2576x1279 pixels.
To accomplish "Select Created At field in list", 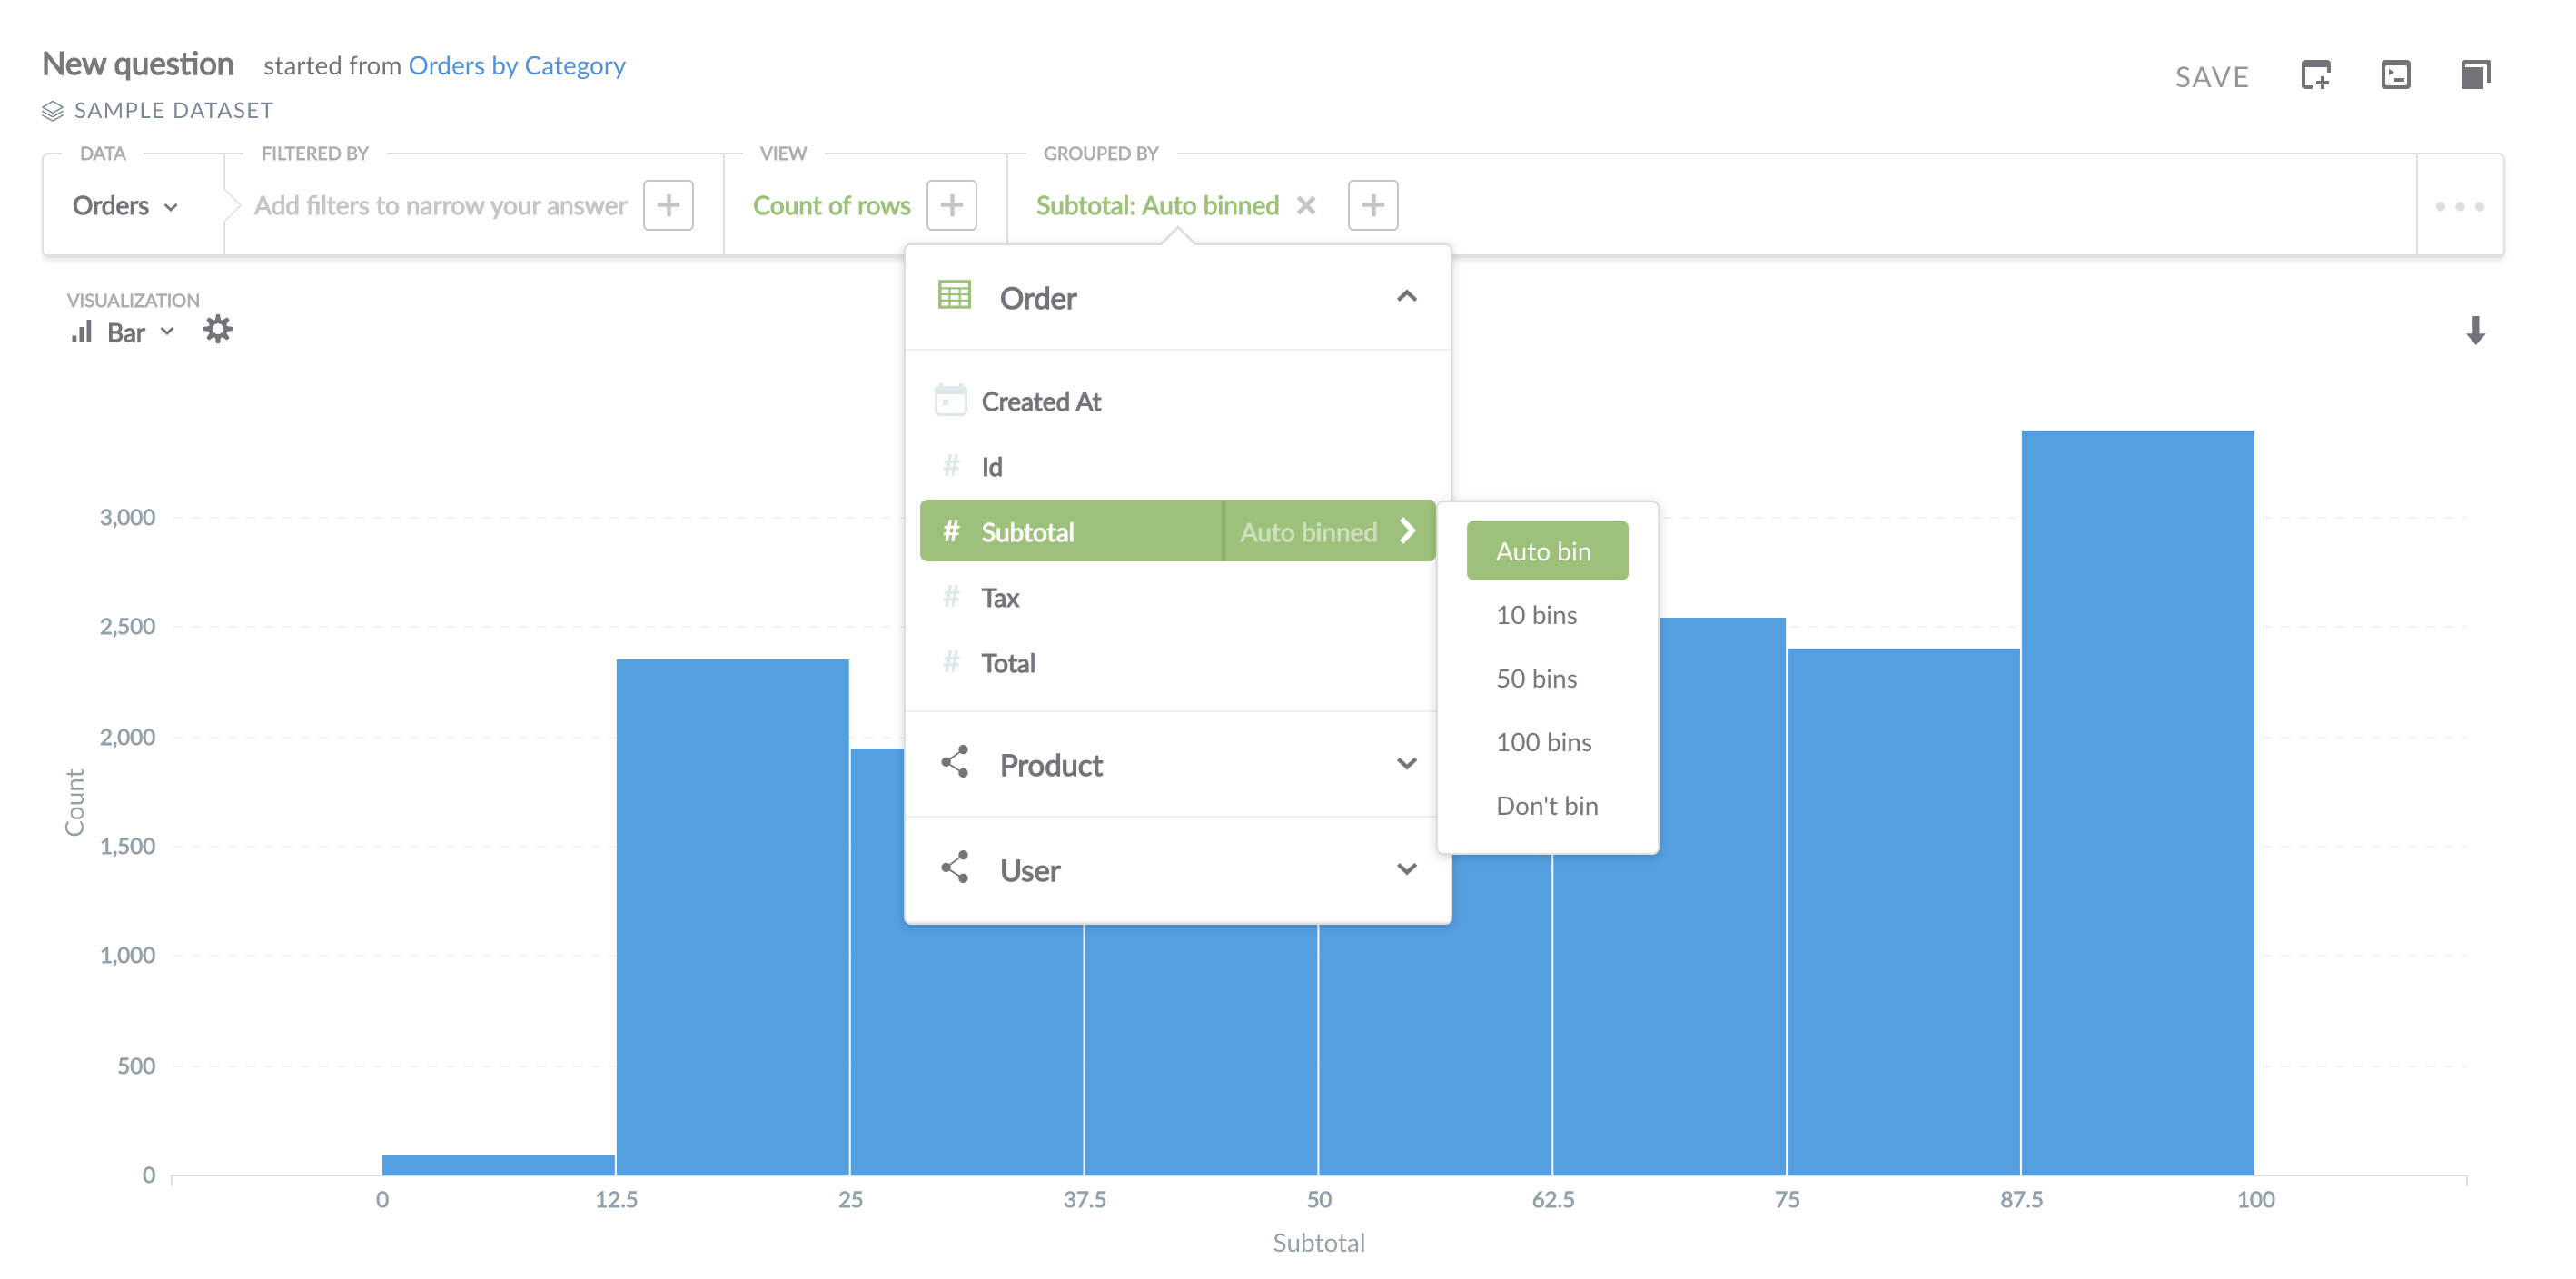I will coord(1040,402).
